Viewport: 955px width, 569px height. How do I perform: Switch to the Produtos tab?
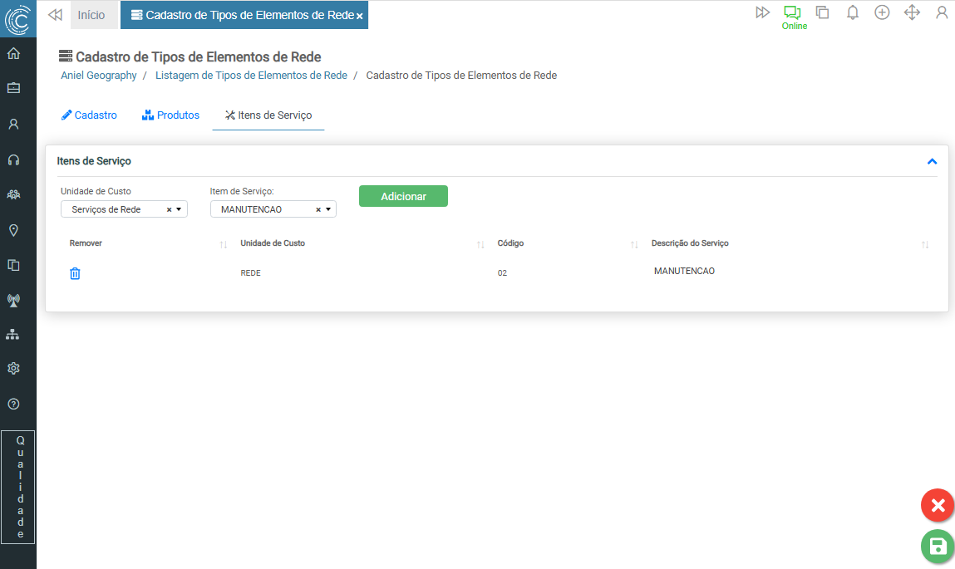click(171, 115)
